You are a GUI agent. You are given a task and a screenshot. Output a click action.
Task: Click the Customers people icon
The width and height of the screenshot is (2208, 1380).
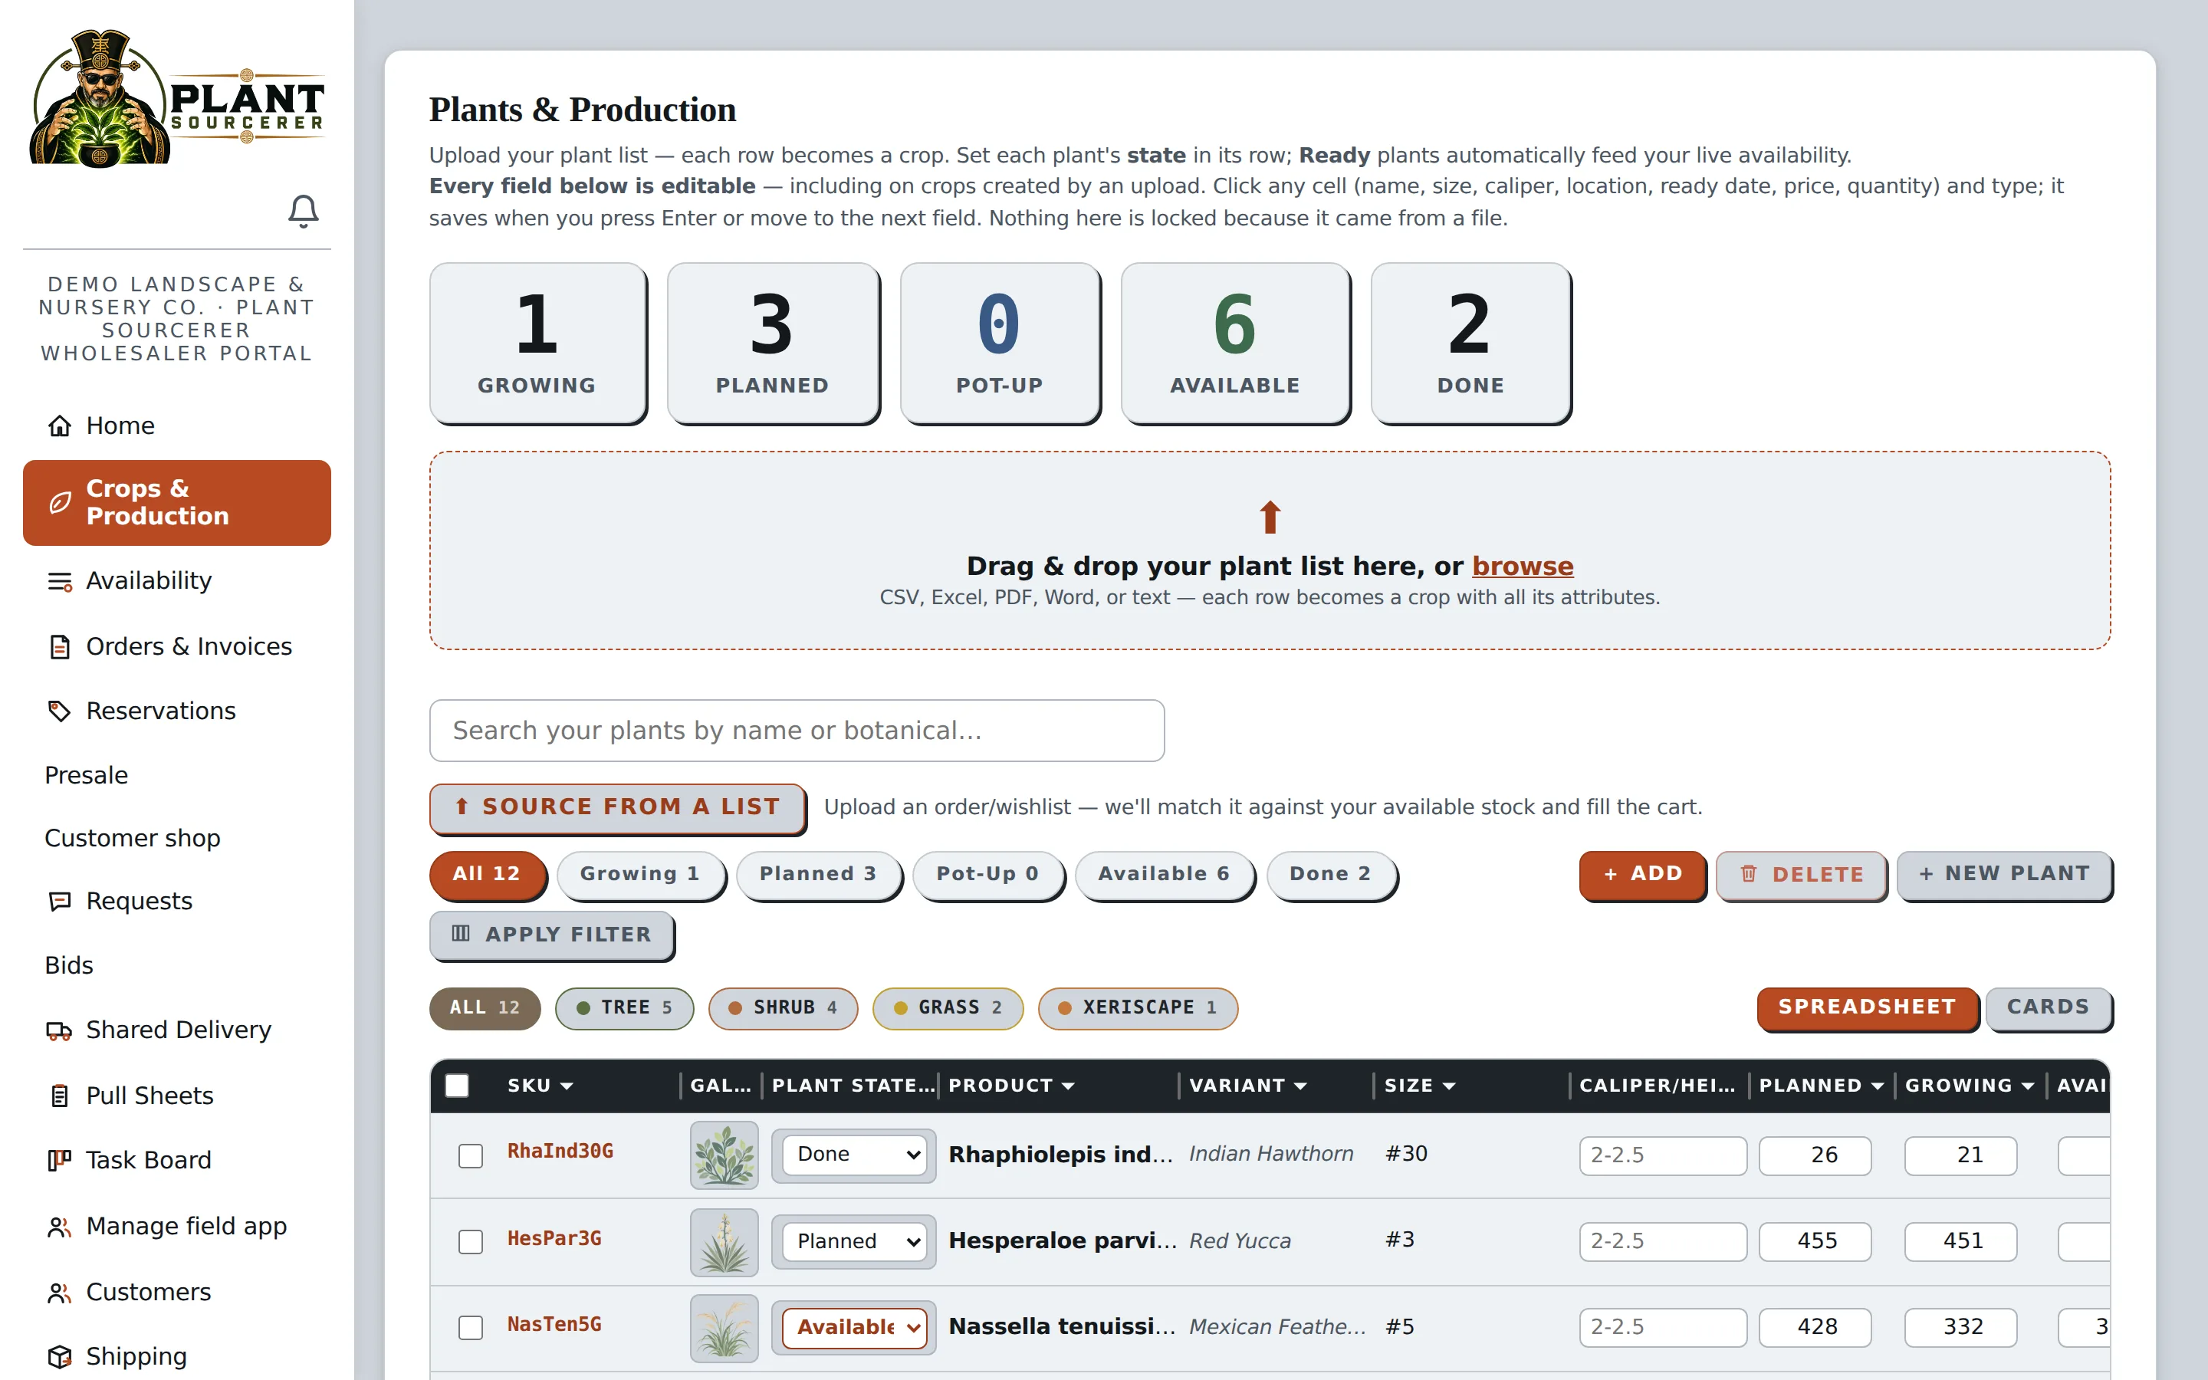point(59,1293)
